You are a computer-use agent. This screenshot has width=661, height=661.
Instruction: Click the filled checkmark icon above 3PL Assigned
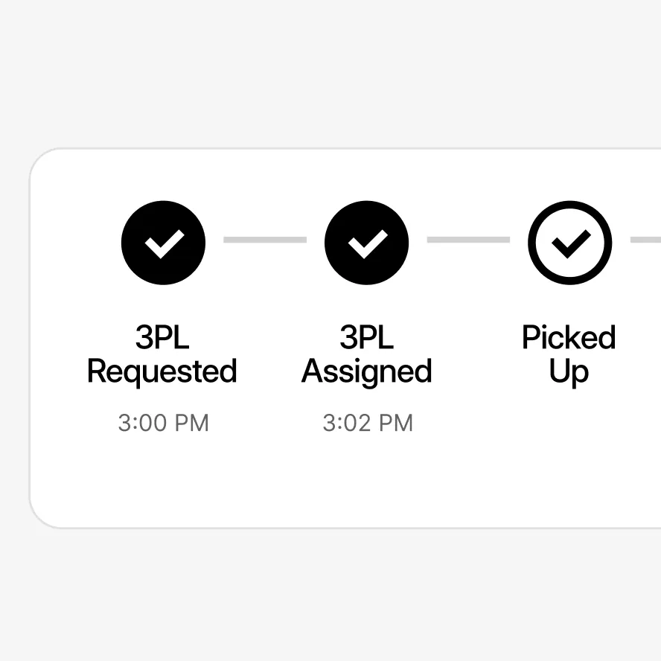pyautogui.click(x=366, y=243)
